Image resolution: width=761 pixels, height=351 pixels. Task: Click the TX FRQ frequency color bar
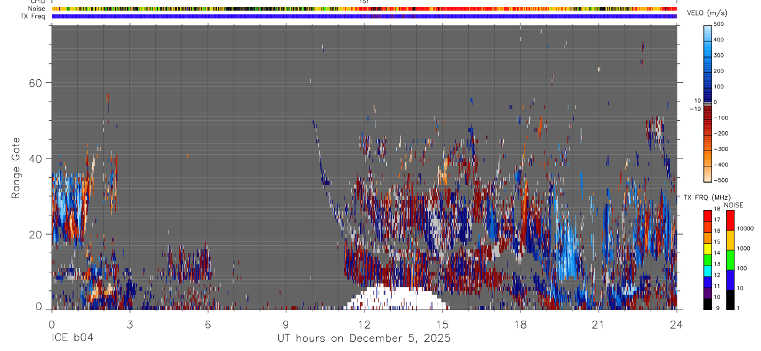pyautogui.click(x=708, y=260)
